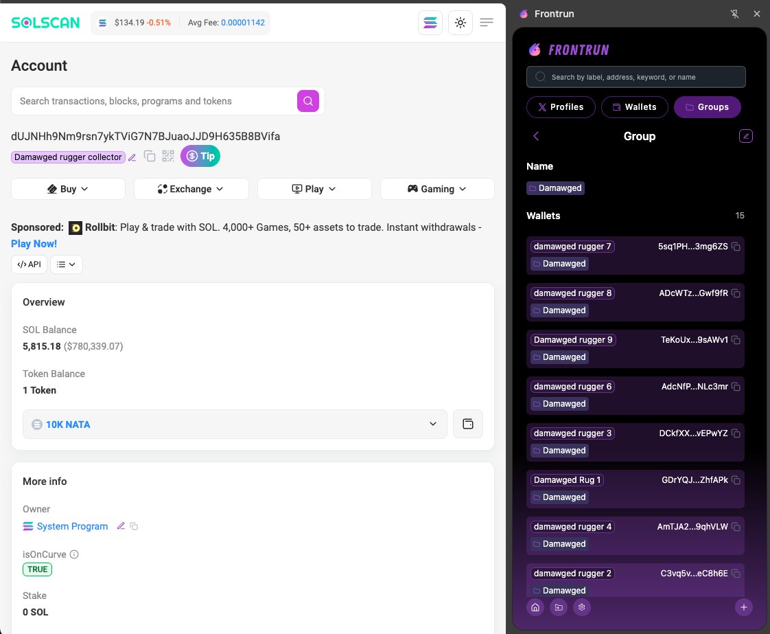Copy address of Damawged Rug 1
The width and height of the screenshot is (770, 634).
pyautogui.click(x=736, y=480)
